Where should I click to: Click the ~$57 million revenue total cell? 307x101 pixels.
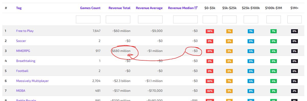coord(121,91)
